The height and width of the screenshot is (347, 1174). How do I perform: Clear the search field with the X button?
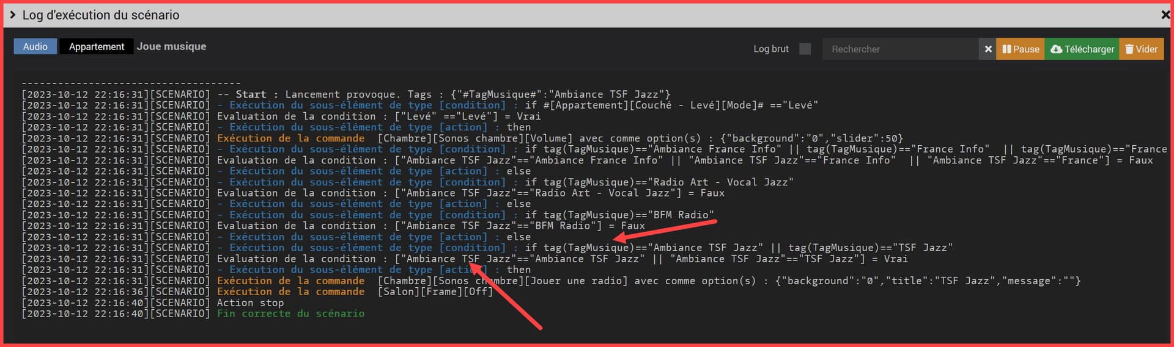coord(988,49)
